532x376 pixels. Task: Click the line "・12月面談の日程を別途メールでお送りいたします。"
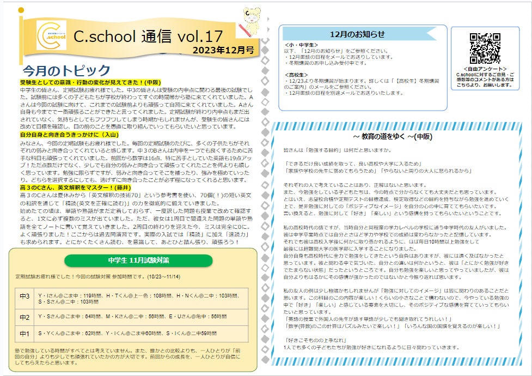[344, 93]
